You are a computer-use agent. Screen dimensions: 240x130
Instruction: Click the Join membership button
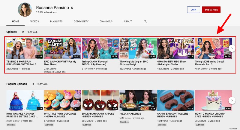[x=193, y=10]
